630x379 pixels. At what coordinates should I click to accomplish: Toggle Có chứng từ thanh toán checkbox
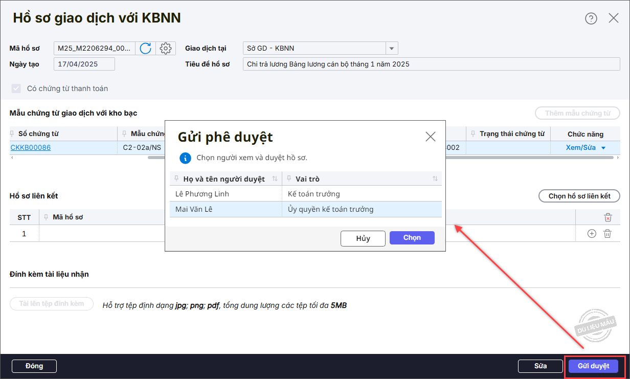pyautogui.click(x=16, y=88)
